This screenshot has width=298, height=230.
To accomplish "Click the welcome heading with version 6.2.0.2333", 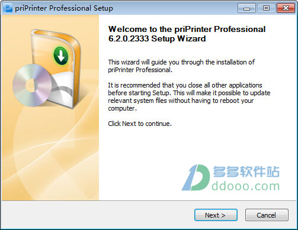I will 187,34.
